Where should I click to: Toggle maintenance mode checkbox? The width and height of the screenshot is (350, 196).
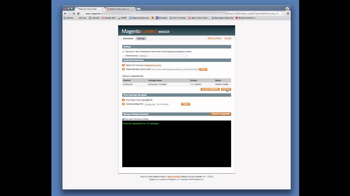coord(123,51)
